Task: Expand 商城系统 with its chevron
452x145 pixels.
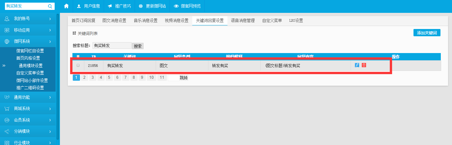Action: point(50,108)
